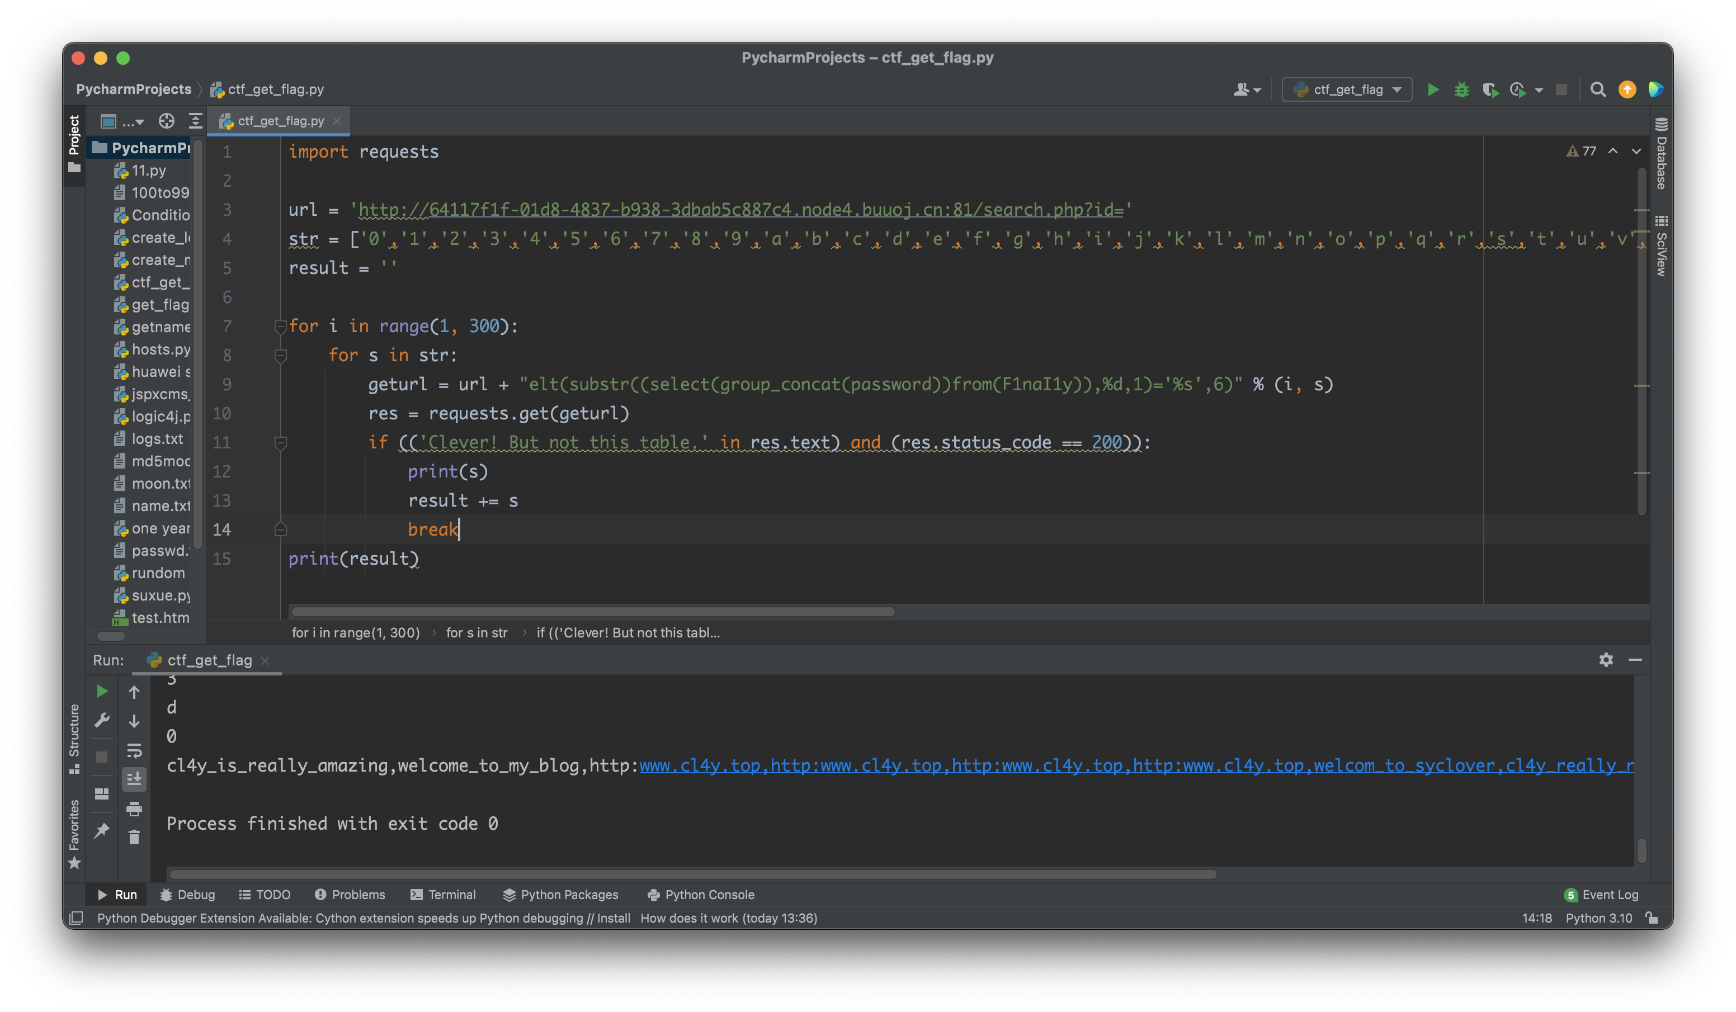Toggle scroll to end in console
1736x1012 pixels.
tap(134, 779)
